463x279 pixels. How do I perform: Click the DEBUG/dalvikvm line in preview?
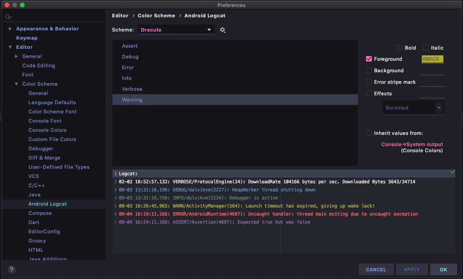[x=217, y=190]
